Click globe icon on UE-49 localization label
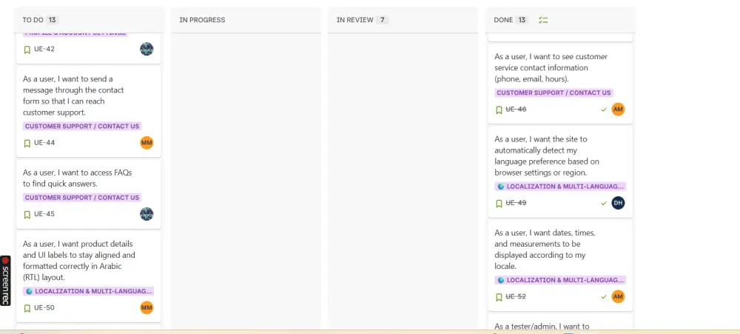This screenshot has height=334, width=740. click(501, 187)
